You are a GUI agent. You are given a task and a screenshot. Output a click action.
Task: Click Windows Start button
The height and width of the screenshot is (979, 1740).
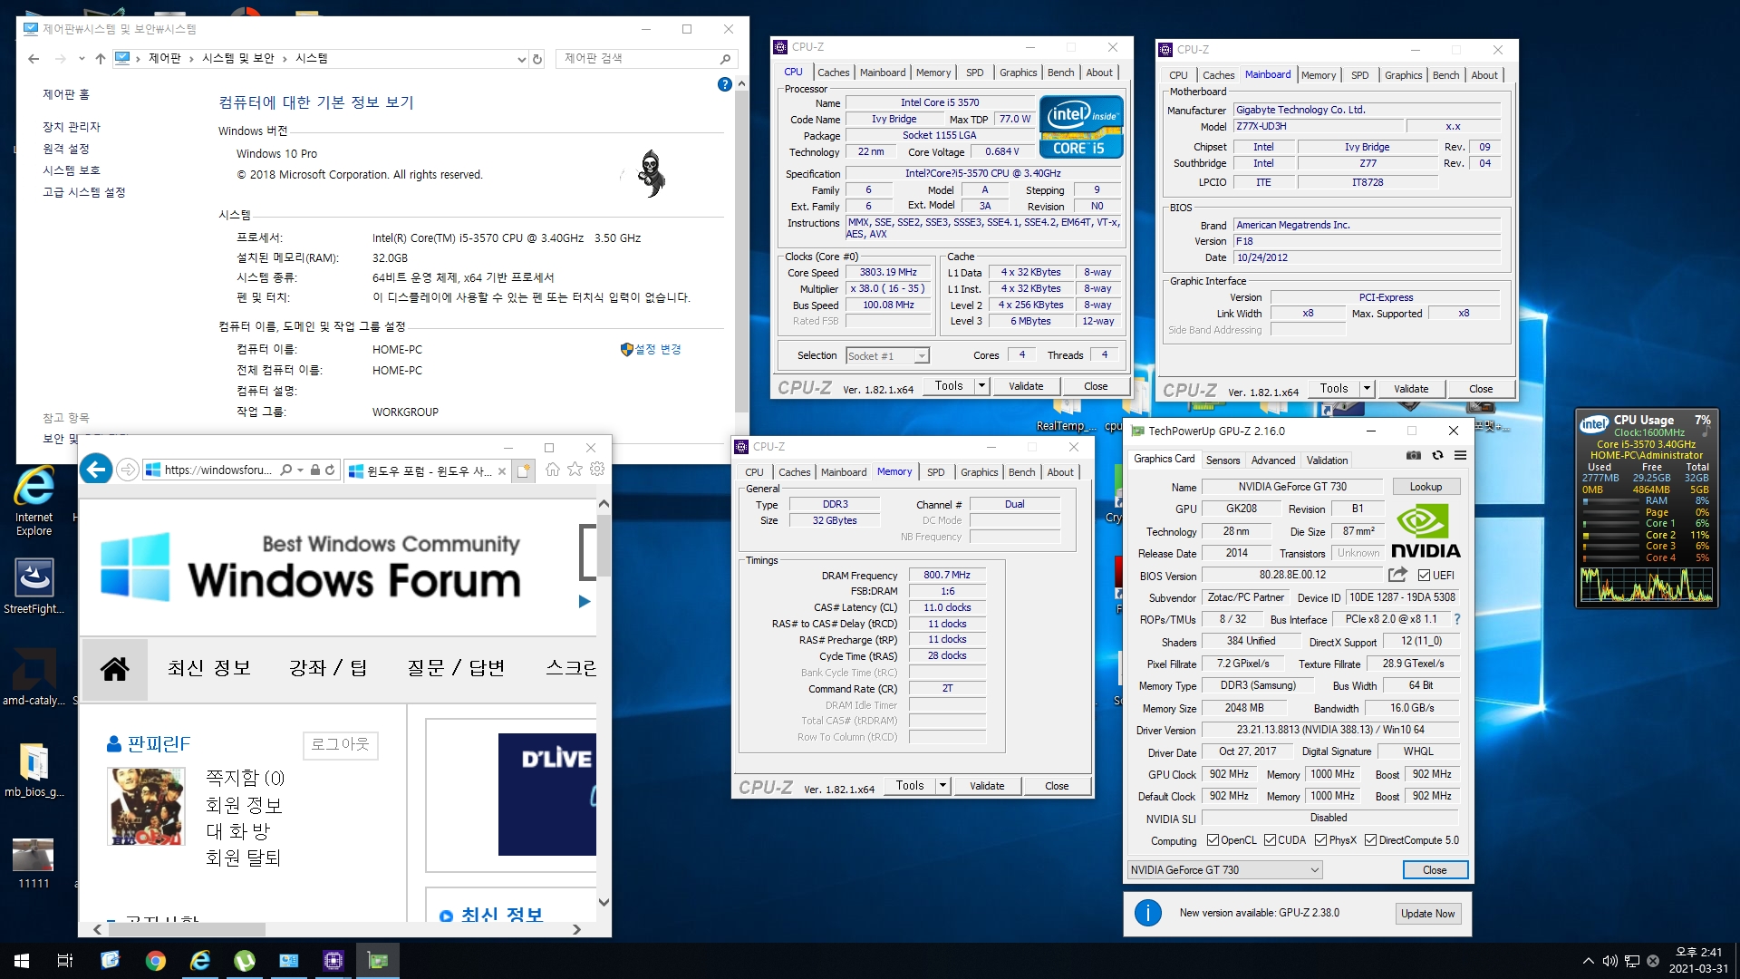pyautogui.click(x=22, y=960)
